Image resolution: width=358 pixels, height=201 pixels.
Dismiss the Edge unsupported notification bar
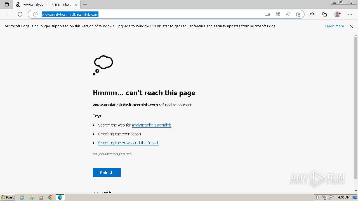point(351,26)
